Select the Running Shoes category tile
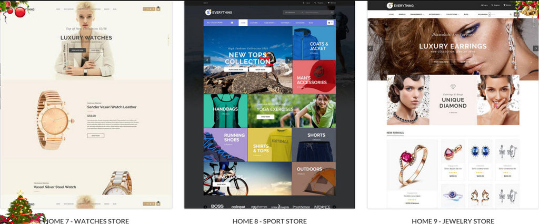This screenshot has height=224, width=539. coord(225,145)
